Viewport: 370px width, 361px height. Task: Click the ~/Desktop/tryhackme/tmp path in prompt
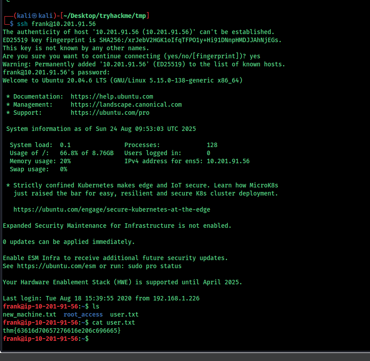coord(105,16)
